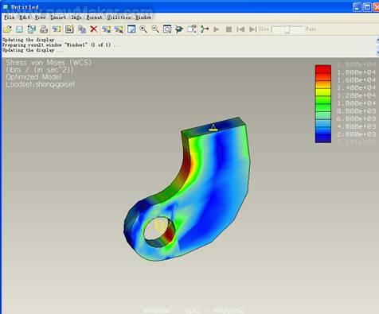This screenshot has width=379, height=314.
Task: Open the File menu
Action: 10,17
